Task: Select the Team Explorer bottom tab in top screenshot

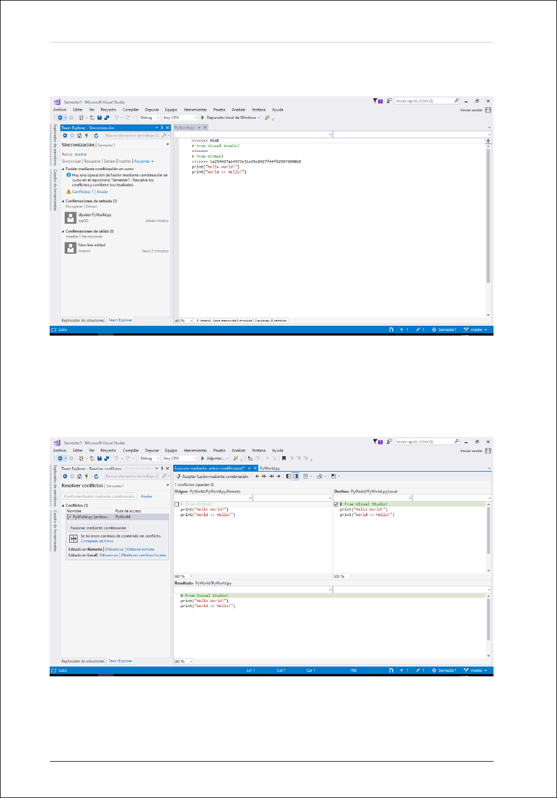Action: point(120,320)
